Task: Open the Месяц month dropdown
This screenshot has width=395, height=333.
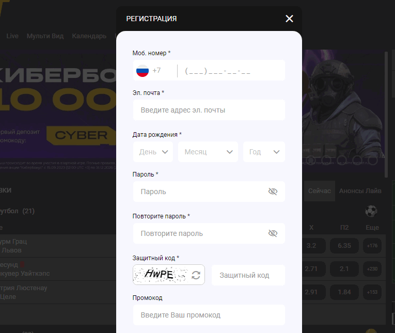Action: pyautogui.click(x=208, y=152)
